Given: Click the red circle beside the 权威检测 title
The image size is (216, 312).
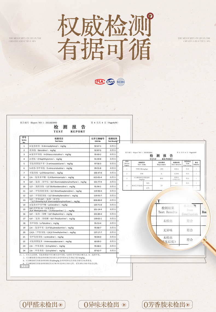Looking at the screenshot, I should pos(150,16).
